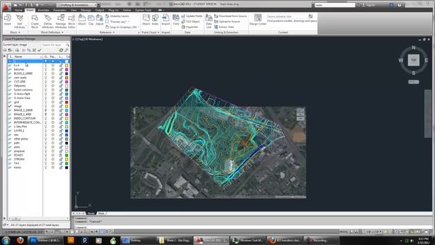
Task: Open the Drafting & Annotation workspace dropdown
Action: 77,5
